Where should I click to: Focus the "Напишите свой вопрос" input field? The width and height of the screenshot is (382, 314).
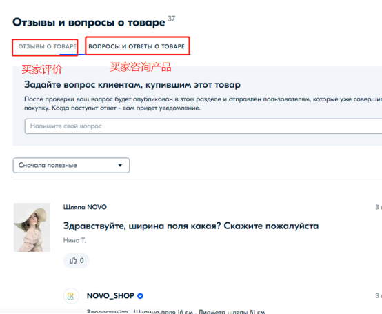pos(203,126)
